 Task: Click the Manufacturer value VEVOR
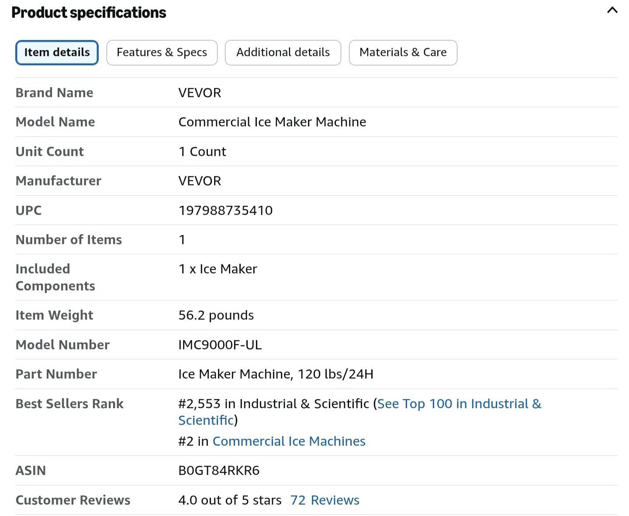pyautogui.click(x=200, y=181)
